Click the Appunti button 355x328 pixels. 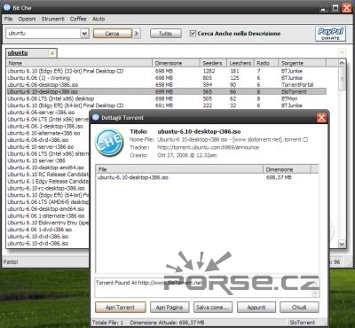click(256, 308)
